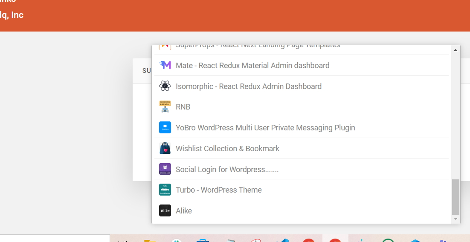Click the dropdown scrollbar up arrow

[455, 50]
